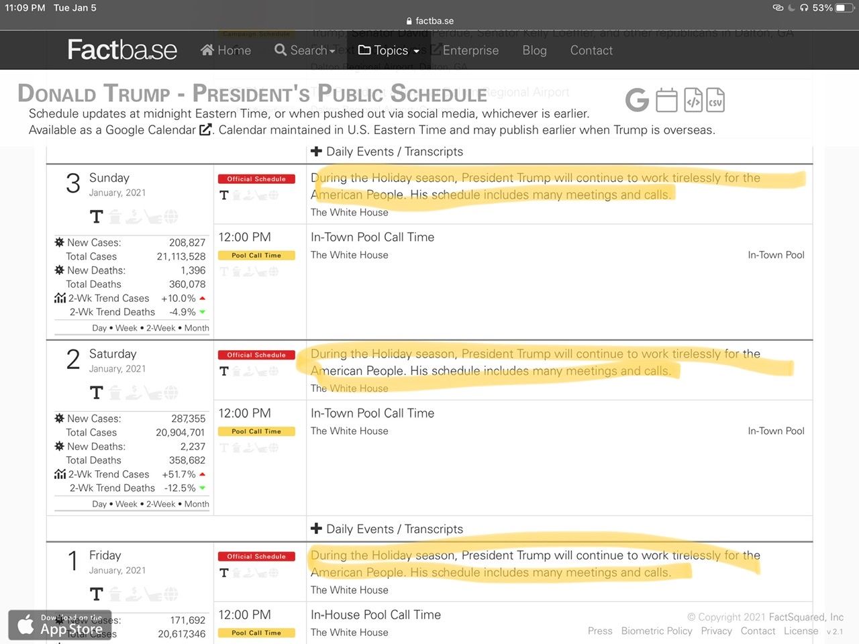The image size is (859, 644).
Task: Open the Topics dropdown menu
Action: coord(389,50)
